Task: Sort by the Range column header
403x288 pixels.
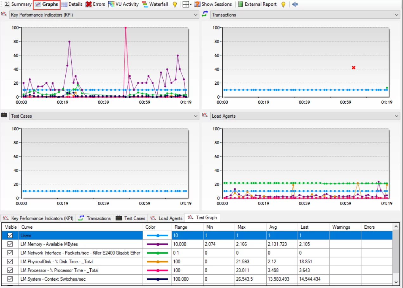Action: coord(187,227)
